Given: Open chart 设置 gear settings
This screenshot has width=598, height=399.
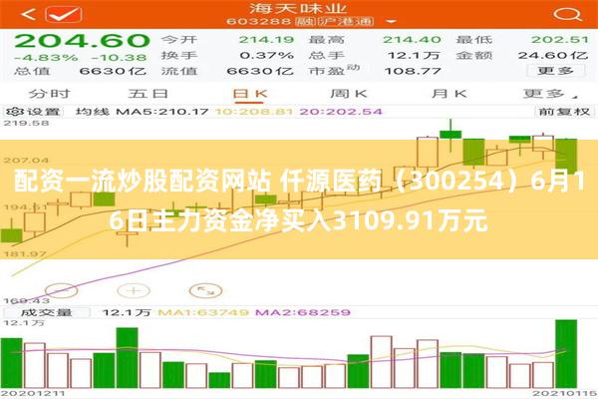Looking at the screenshot, I should [x=33, y=112].
